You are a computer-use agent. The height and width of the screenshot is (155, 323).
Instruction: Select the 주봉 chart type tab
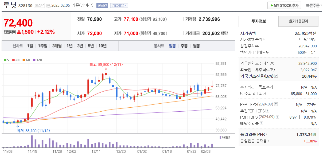184,46
